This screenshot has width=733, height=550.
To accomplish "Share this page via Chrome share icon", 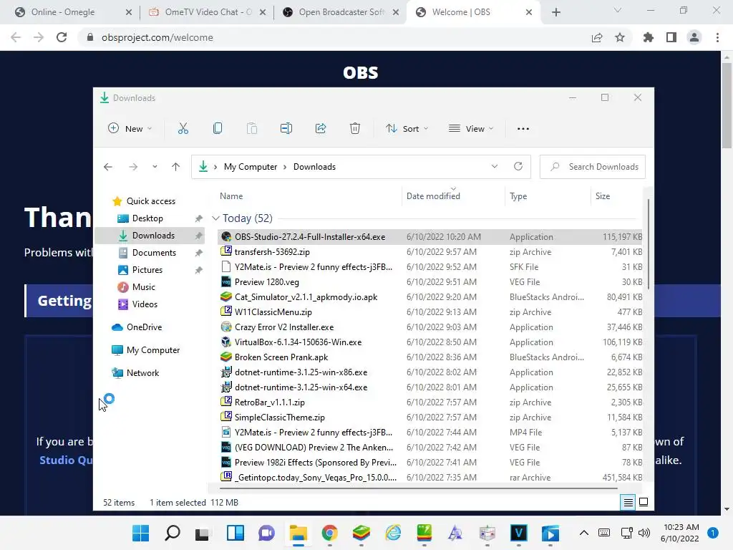I will point(597,37).
